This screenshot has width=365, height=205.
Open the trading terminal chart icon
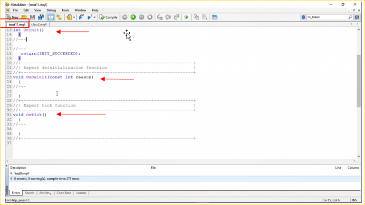tap(215, 17)
